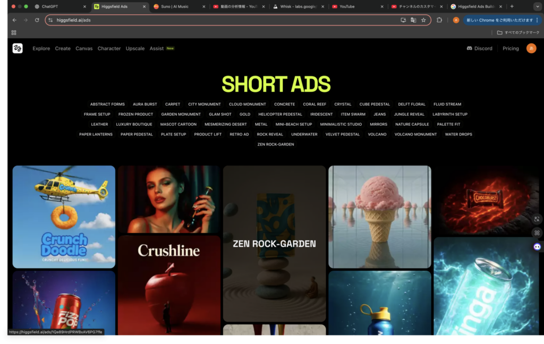The image size is (544, 344).
Task: Select the CORAL REEF preset
Action: pyautogui.click(x=314, y=104)
